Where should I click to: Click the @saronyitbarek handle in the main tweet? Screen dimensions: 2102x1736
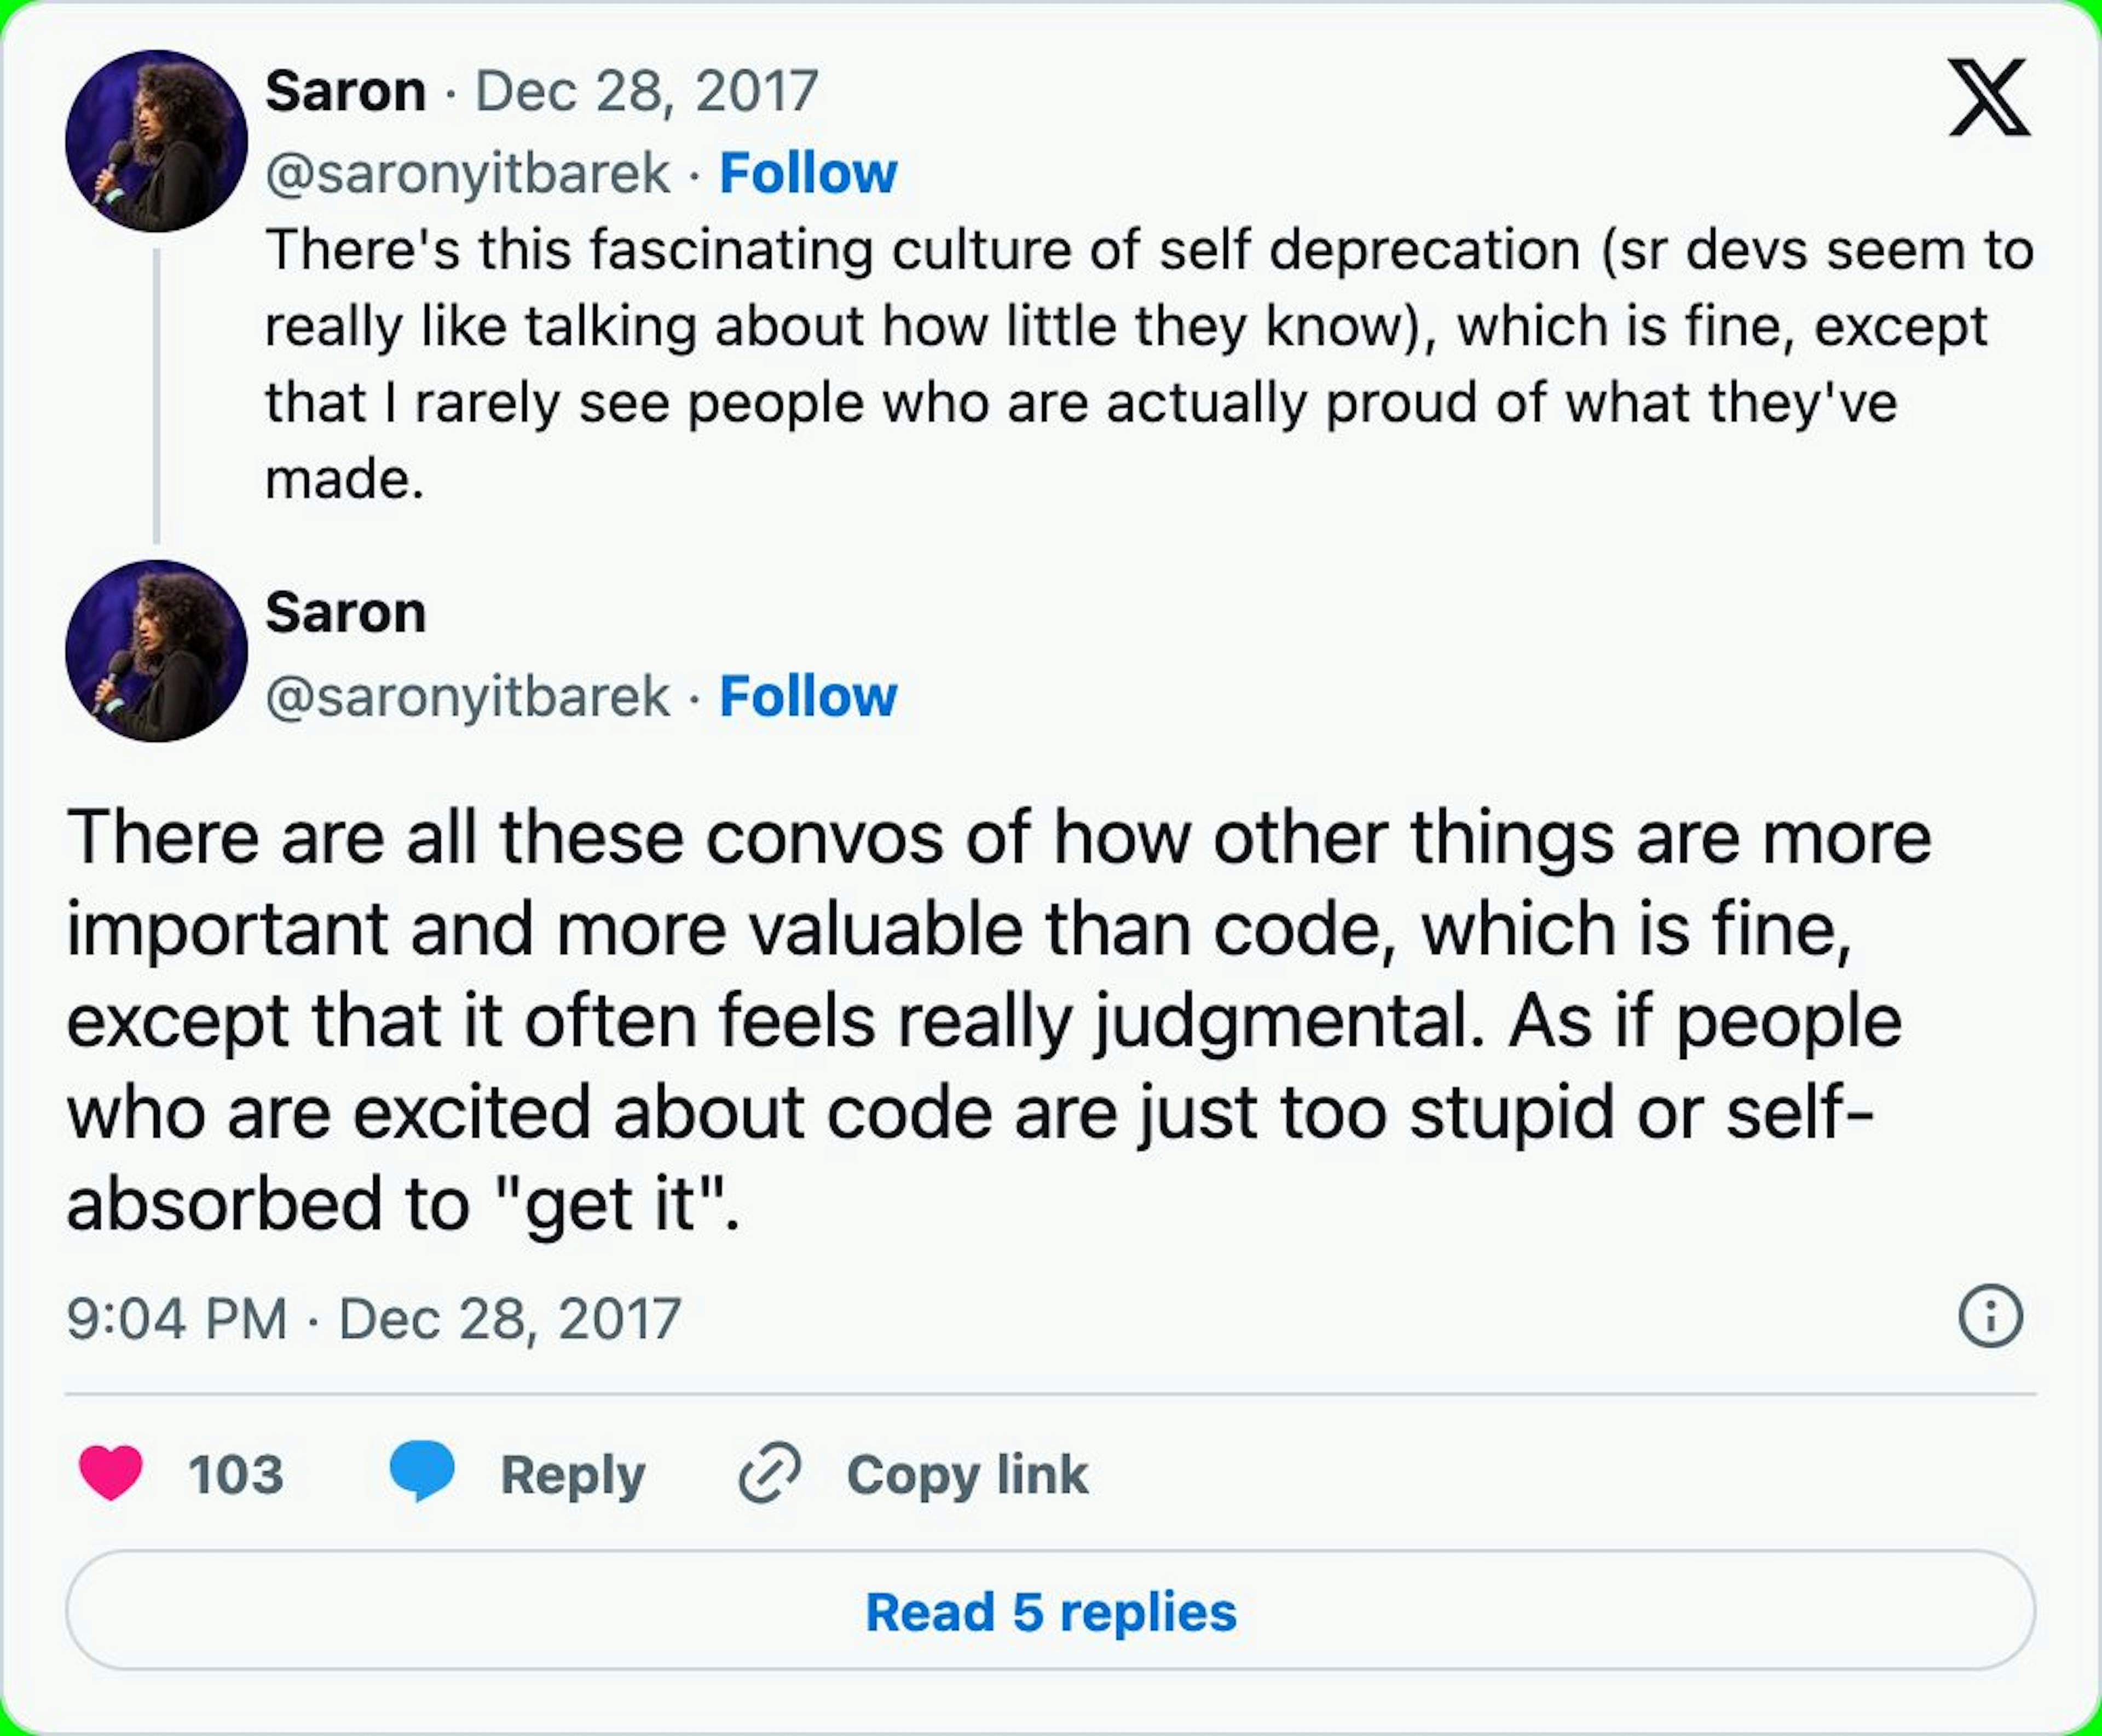[467, 696]
